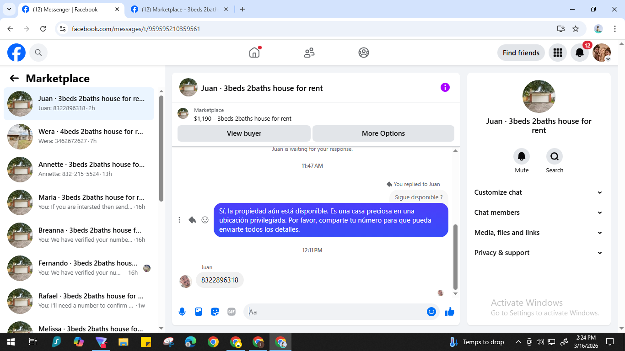Open the Wera 4beds 2baths conversation
Viewport: 625px width, 351px height.
point(79,137)
